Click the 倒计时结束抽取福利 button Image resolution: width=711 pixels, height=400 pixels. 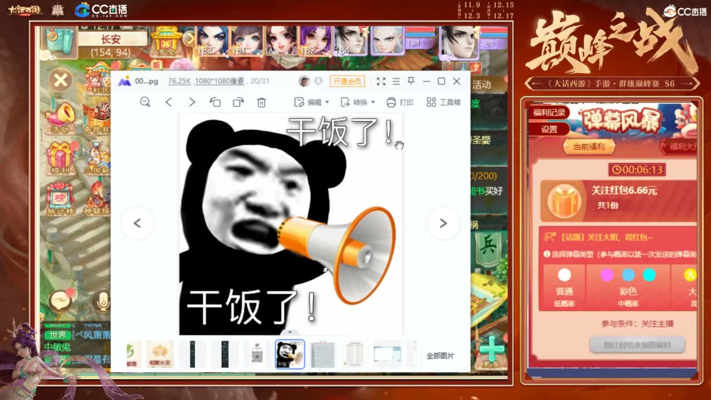click(x=637, y=345)
